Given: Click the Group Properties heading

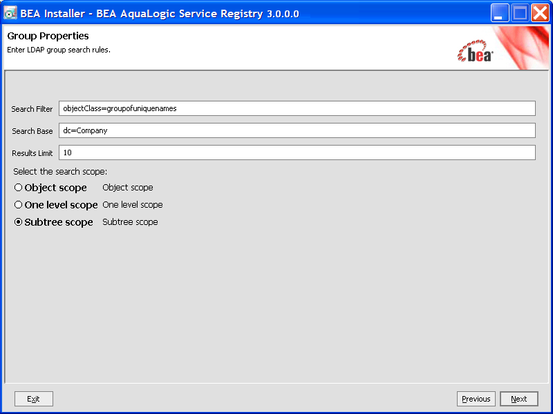Looking at the screenshot, I should pos(48,36).
